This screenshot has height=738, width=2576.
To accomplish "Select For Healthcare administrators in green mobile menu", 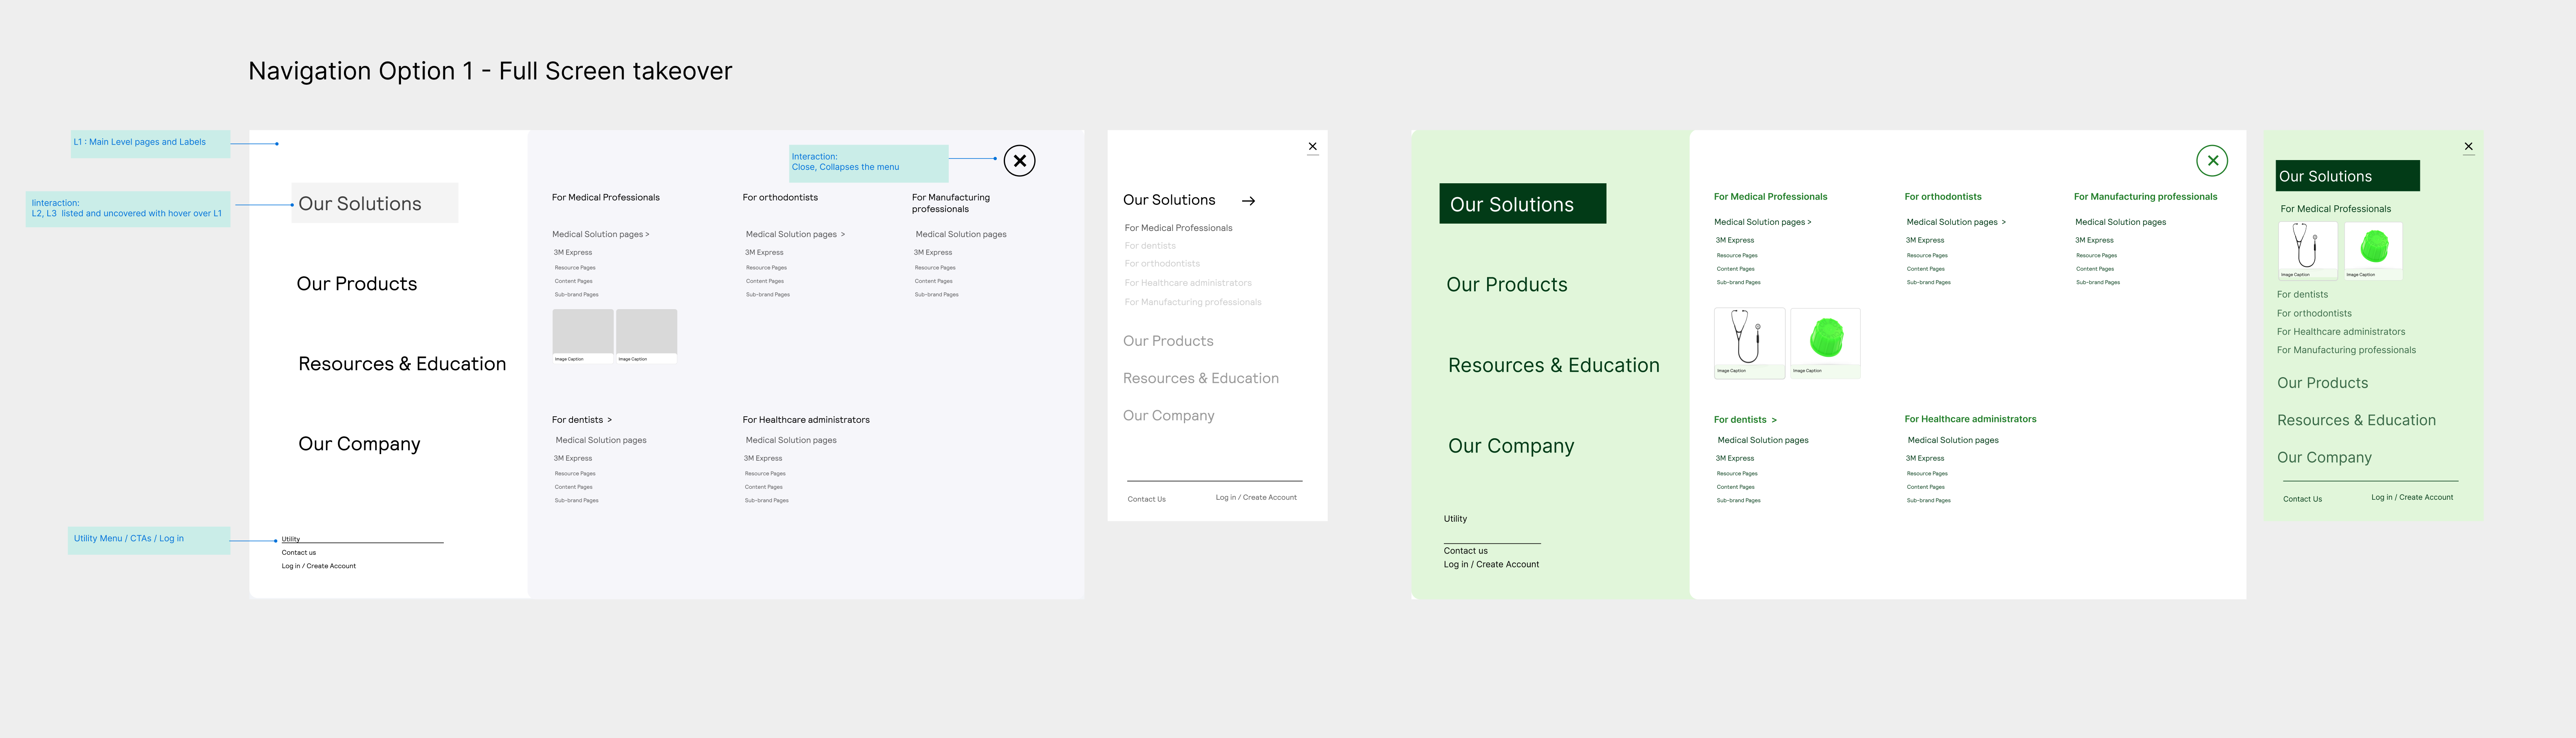I will (x=2341, y=332).
